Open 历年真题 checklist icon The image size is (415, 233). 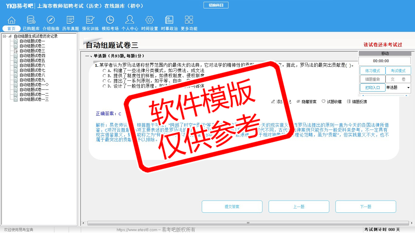pos(70,20)
